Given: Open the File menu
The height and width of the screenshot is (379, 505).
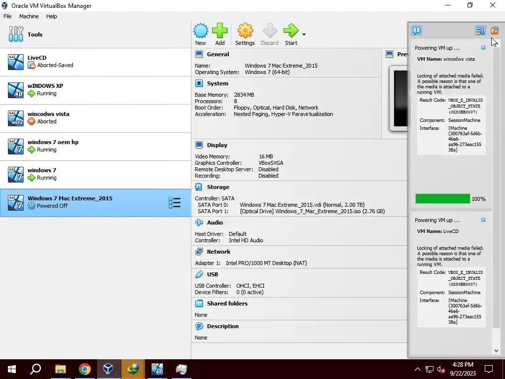Looking at the screenshot, I should (x=7, y=16).
